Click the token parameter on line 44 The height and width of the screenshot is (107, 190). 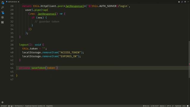51,68
